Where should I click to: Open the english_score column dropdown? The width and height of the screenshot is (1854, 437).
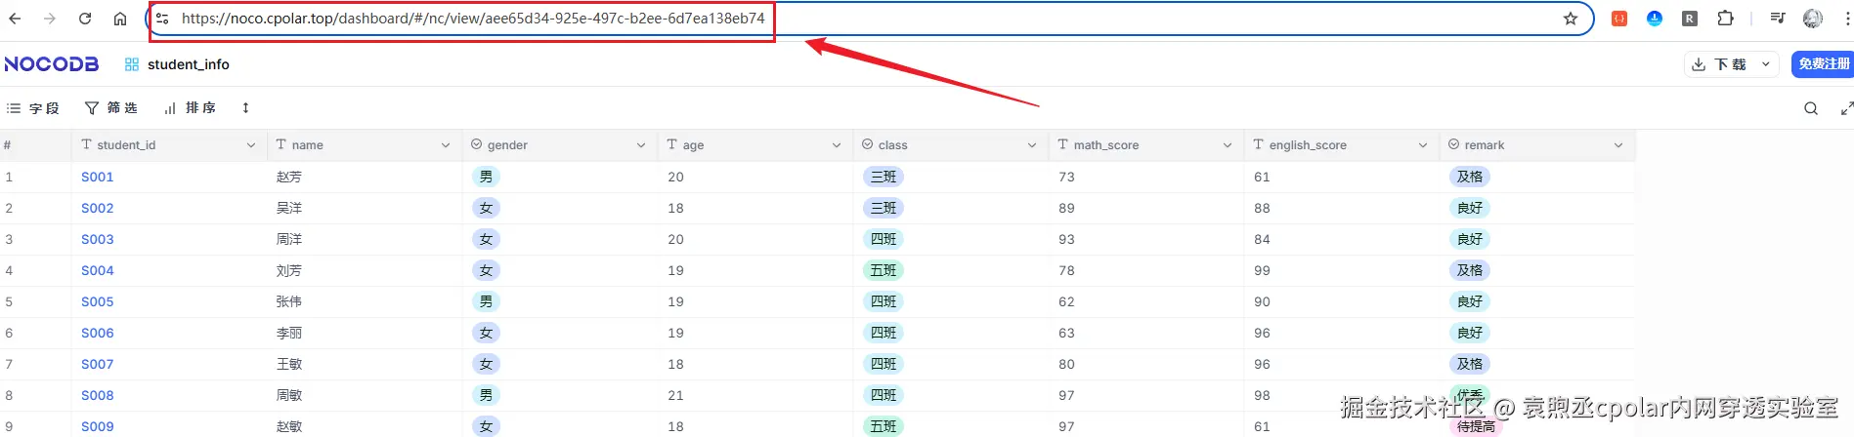(x=1423, y=145)
